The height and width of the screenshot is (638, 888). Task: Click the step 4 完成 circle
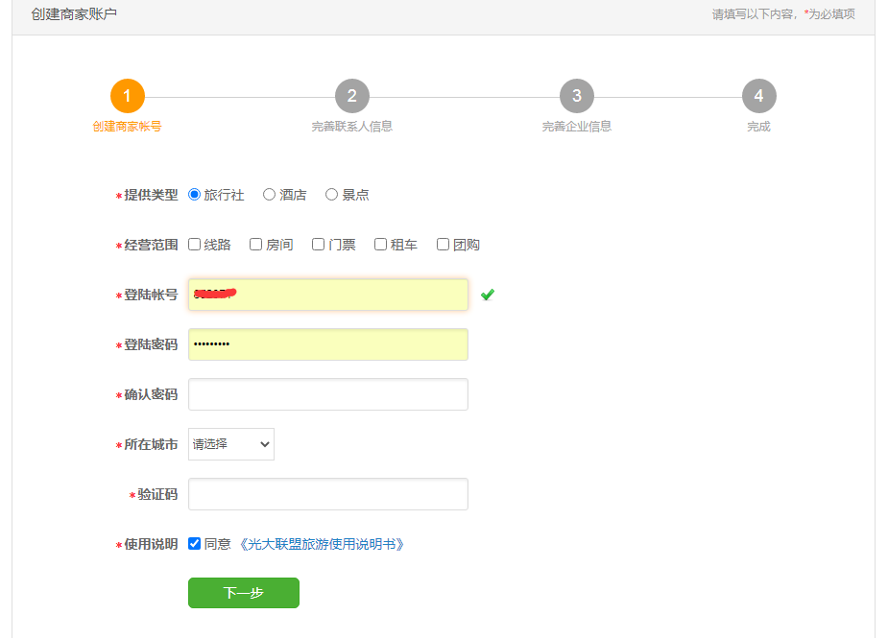pyautogui.click(x=758, y=96)
